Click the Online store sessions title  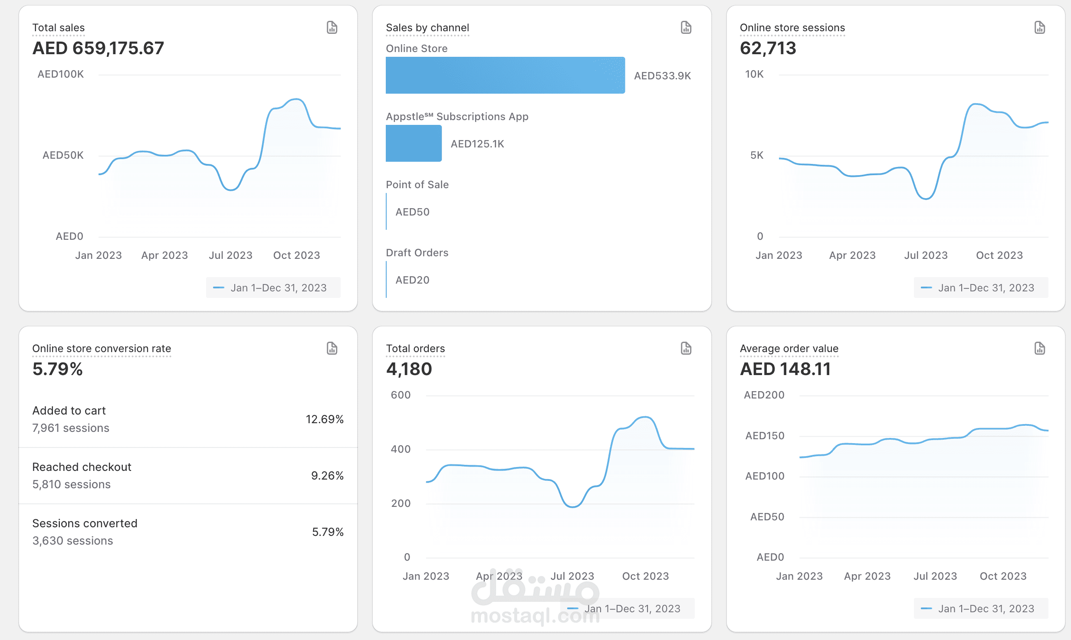point(792,28)
